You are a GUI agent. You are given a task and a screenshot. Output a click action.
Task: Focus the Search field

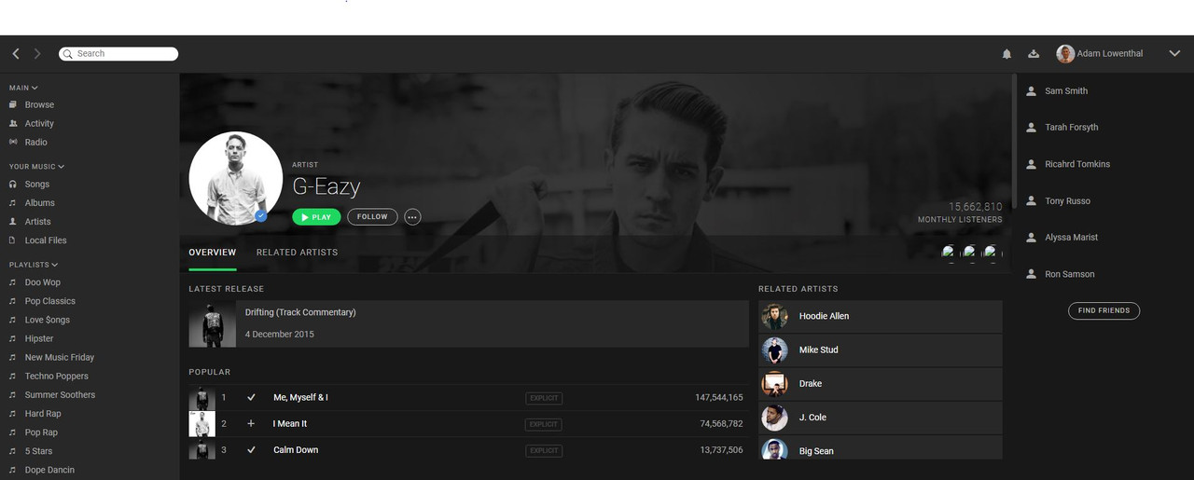[x=118, y=54]
